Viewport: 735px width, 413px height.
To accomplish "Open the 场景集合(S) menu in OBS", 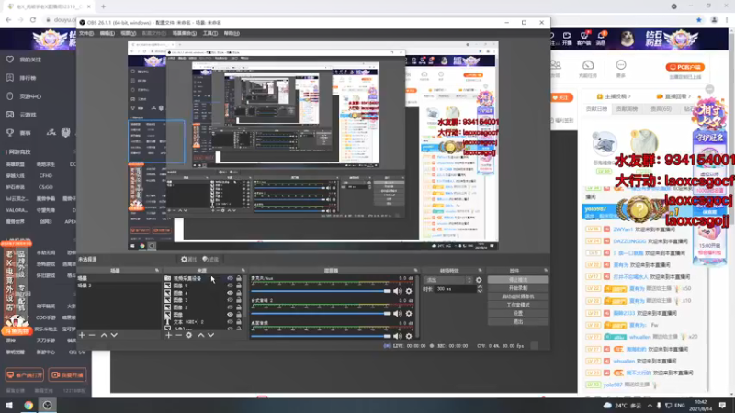I will [185, 33].
